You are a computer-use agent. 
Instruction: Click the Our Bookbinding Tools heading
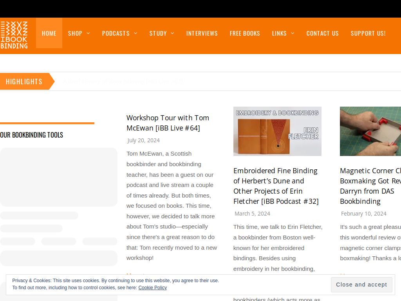(31, 135)
